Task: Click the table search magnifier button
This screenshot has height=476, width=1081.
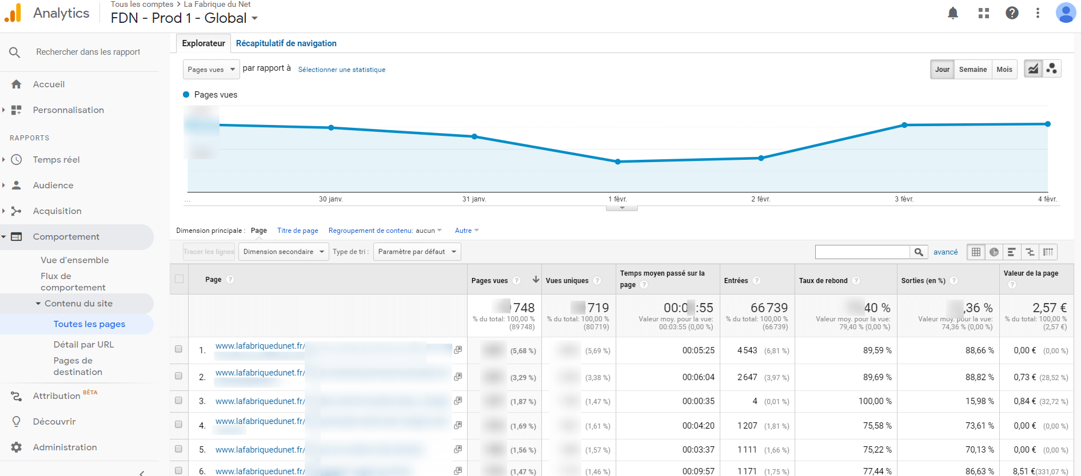Action: click(x=919, y=252)
